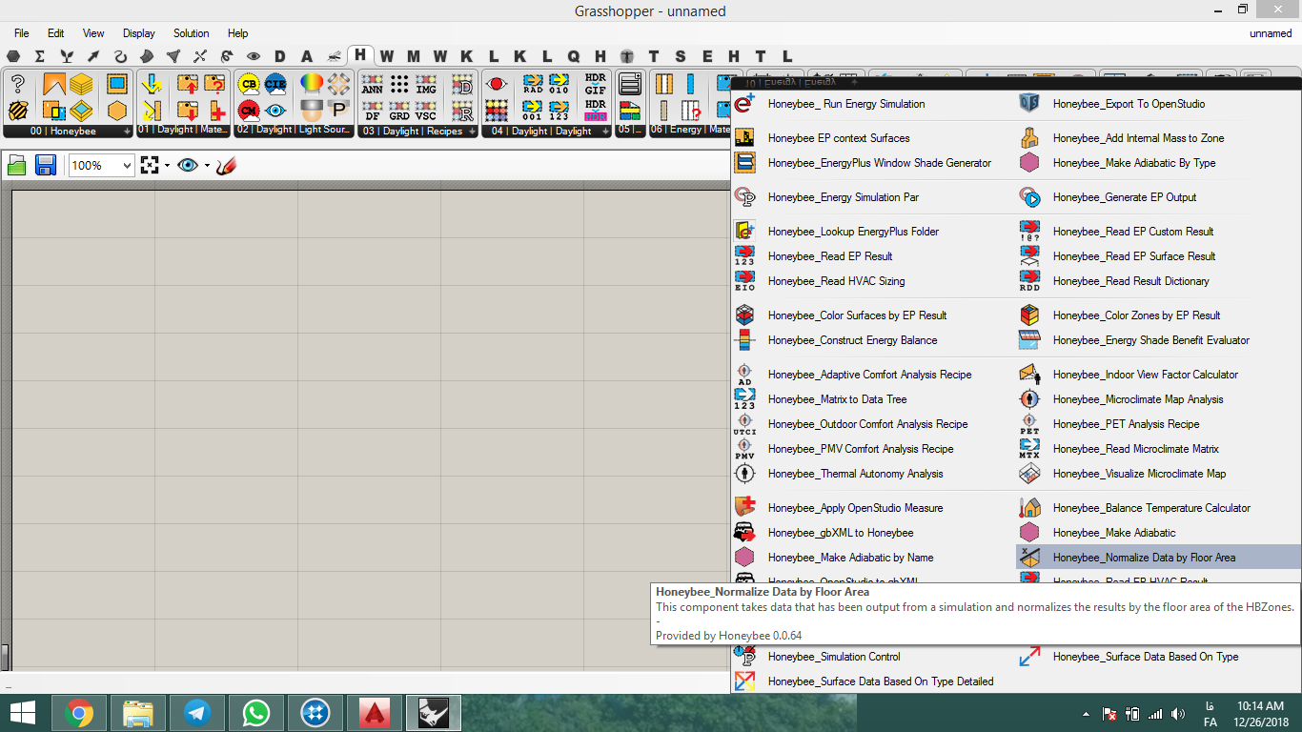Expand the 00 | Honeybee panel
1302x732 pixels.
(127, 132)
